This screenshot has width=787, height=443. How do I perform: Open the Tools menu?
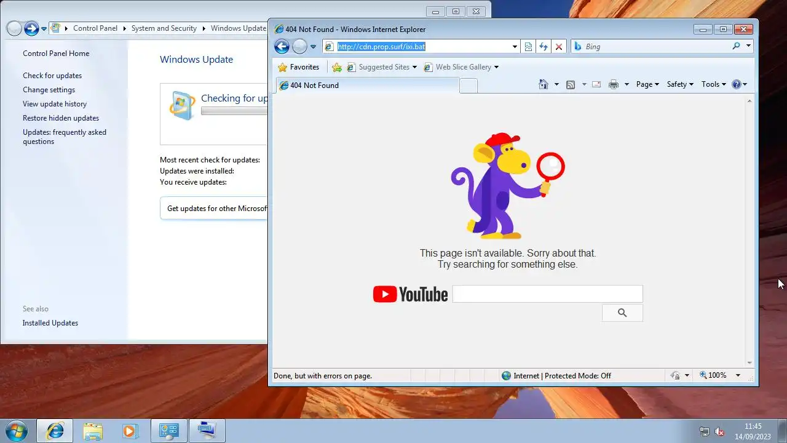[714, 84]
